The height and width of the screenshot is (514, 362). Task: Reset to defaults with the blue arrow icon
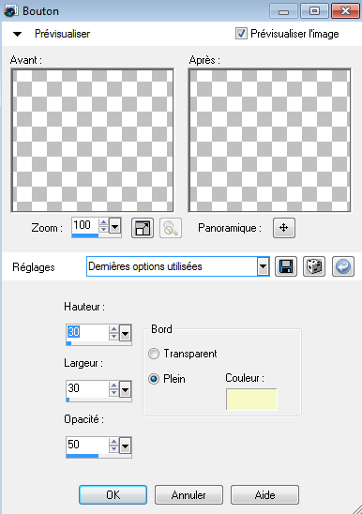tap(343, 266)
